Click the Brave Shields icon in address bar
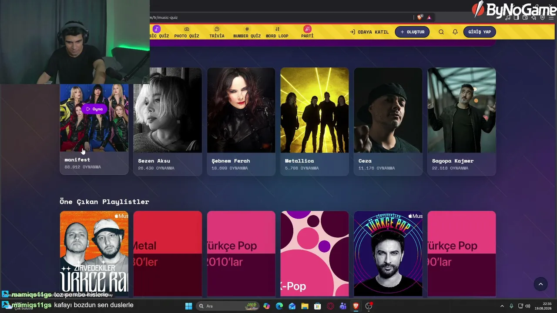 (419, 17)
